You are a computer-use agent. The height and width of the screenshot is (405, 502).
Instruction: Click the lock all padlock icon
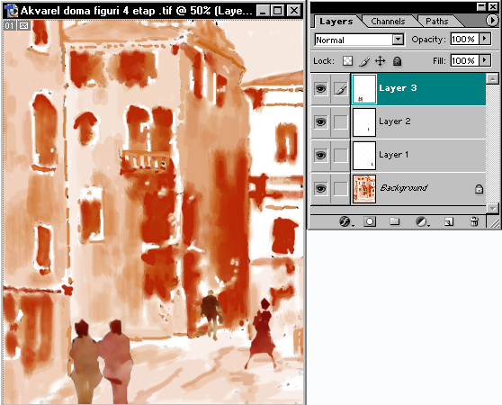[x=397, y=61]
